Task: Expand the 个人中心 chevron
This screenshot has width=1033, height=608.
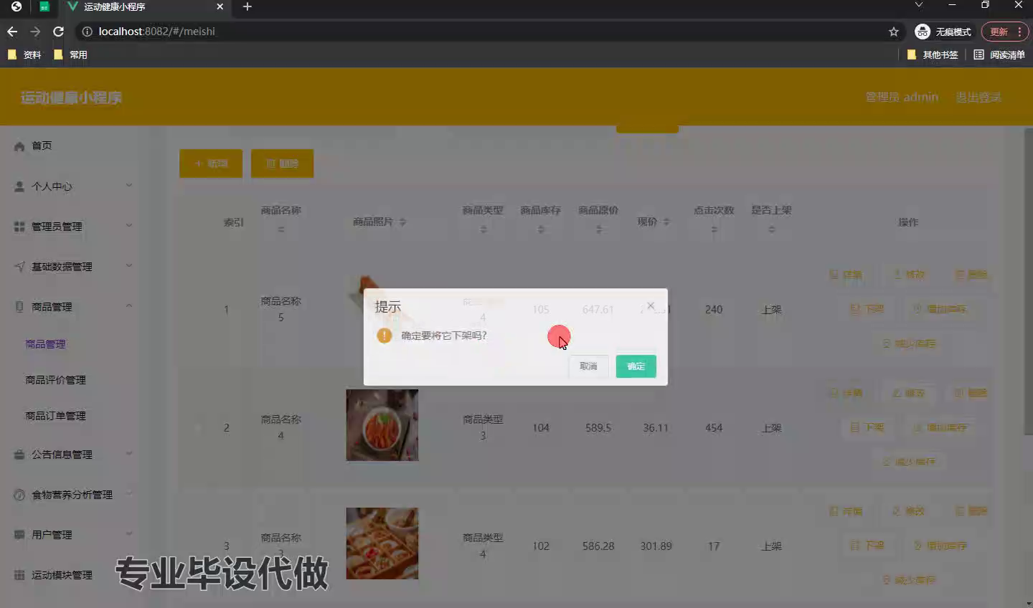Action: point(129,186)
